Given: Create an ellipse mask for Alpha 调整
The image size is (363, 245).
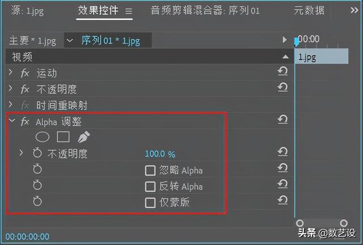Looking at the screenshot, I should 43,137.
